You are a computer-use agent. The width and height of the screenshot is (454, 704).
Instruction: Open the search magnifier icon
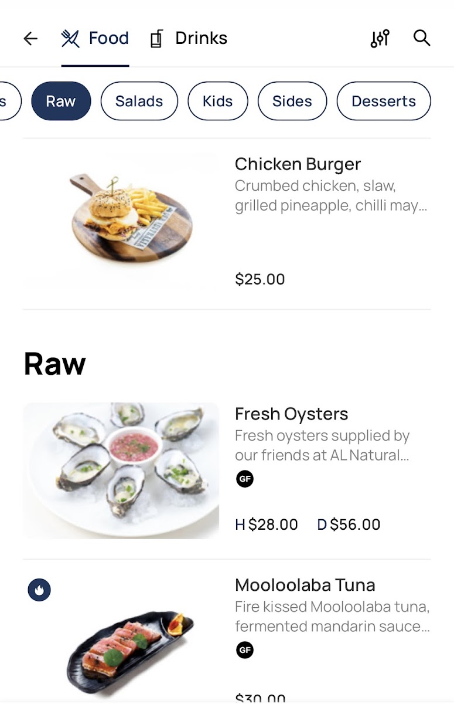(x=422, y=39)
